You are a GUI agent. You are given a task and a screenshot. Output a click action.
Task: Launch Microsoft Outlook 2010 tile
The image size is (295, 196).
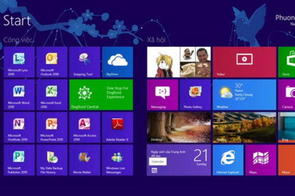[x=52, y=62]
